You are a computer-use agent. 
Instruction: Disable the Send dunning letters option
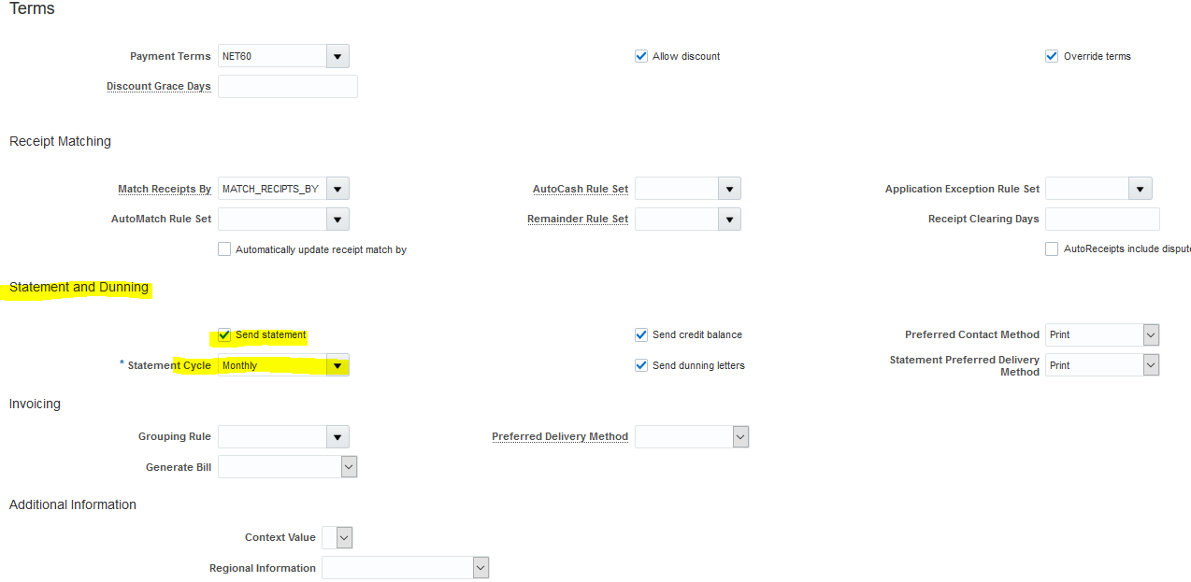point(641,365)
